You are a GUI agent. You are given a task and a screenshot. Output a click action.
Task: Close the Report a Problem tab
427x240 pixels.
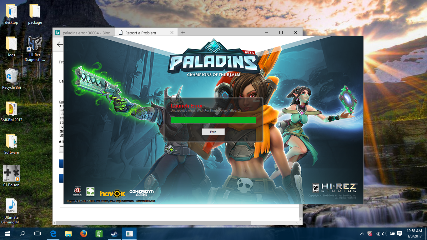[x=172, y=32]
